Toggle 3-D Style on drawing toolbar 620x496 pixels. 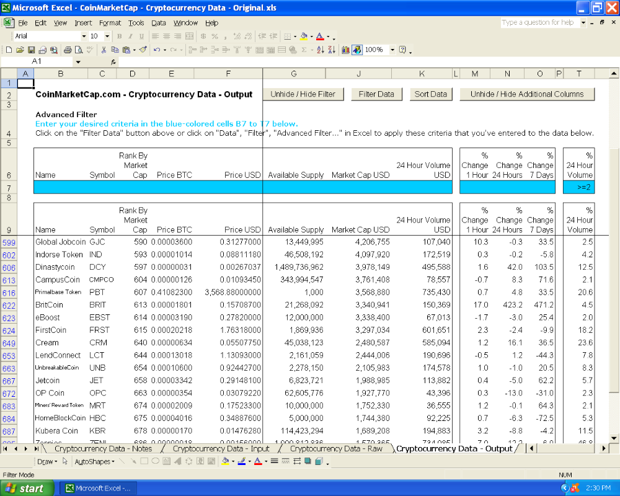pos(319,461)
